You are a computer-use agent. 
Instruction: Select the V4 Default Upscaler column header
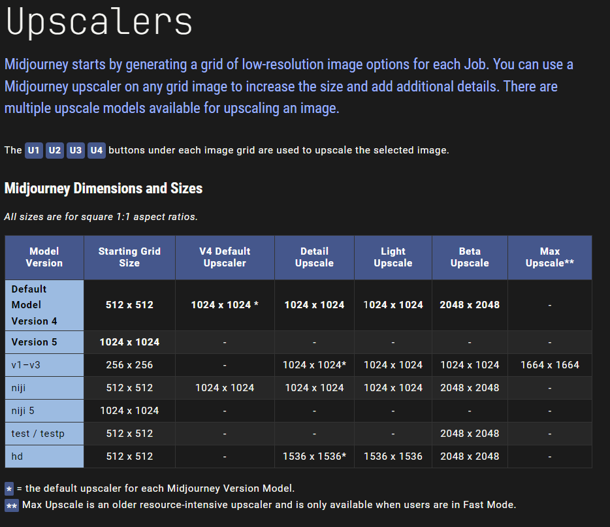point(225,257)
